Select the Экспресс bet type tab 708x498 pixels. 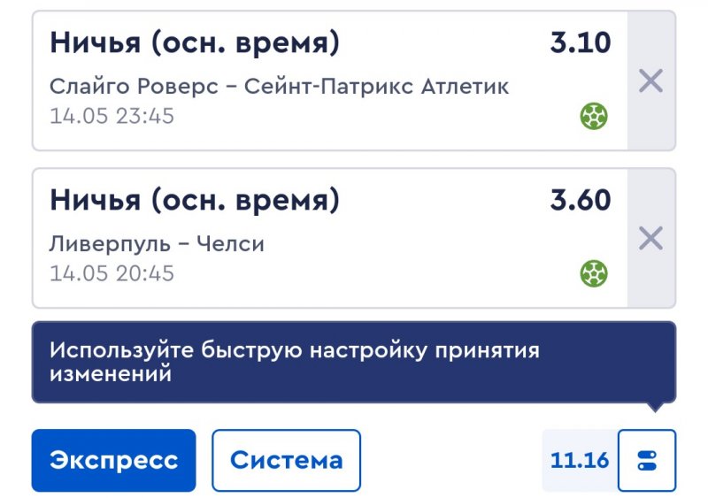coord(113,460)
